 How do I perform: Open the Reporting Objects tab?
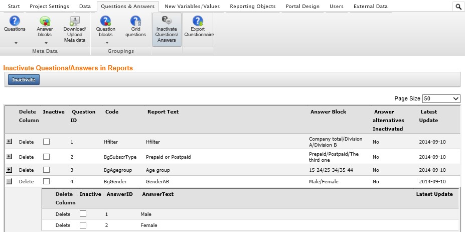click(253, 6)
